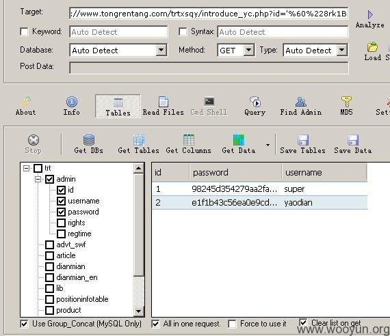Click the Get DBs database icon
Image resolution: width=390 pixels, height=336 pixels.
(x=89, y=140)
